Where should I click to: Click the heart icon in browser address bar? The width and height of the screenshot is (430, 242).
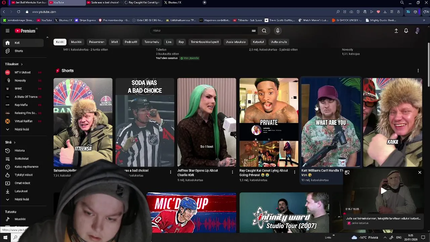(378, 12)
